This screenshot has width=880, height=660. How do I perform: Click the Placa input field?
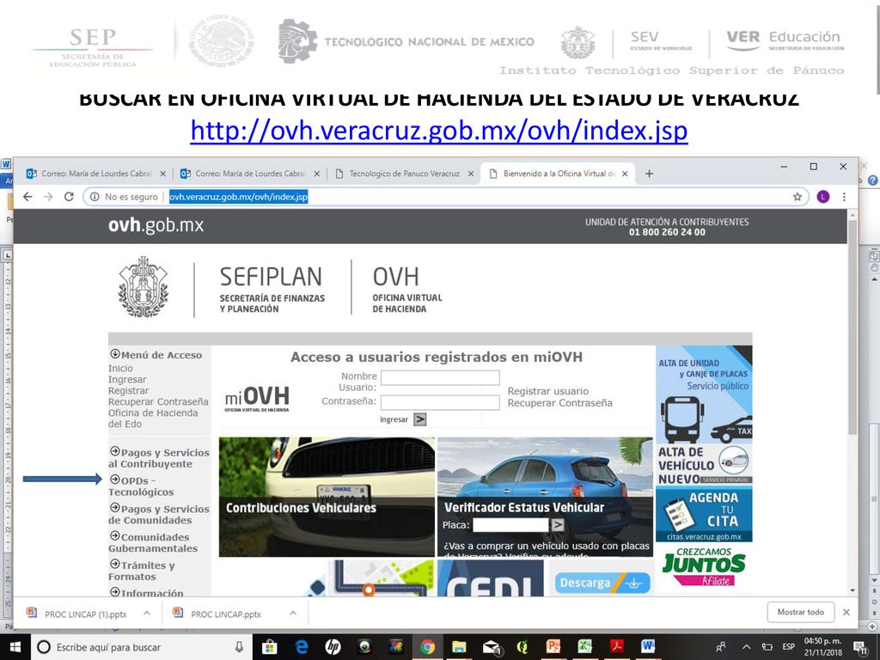click(x=510, y=525)
